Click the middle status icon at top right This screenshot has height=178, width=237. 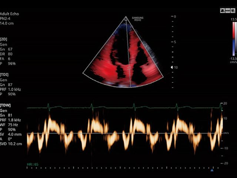[228, 11]
